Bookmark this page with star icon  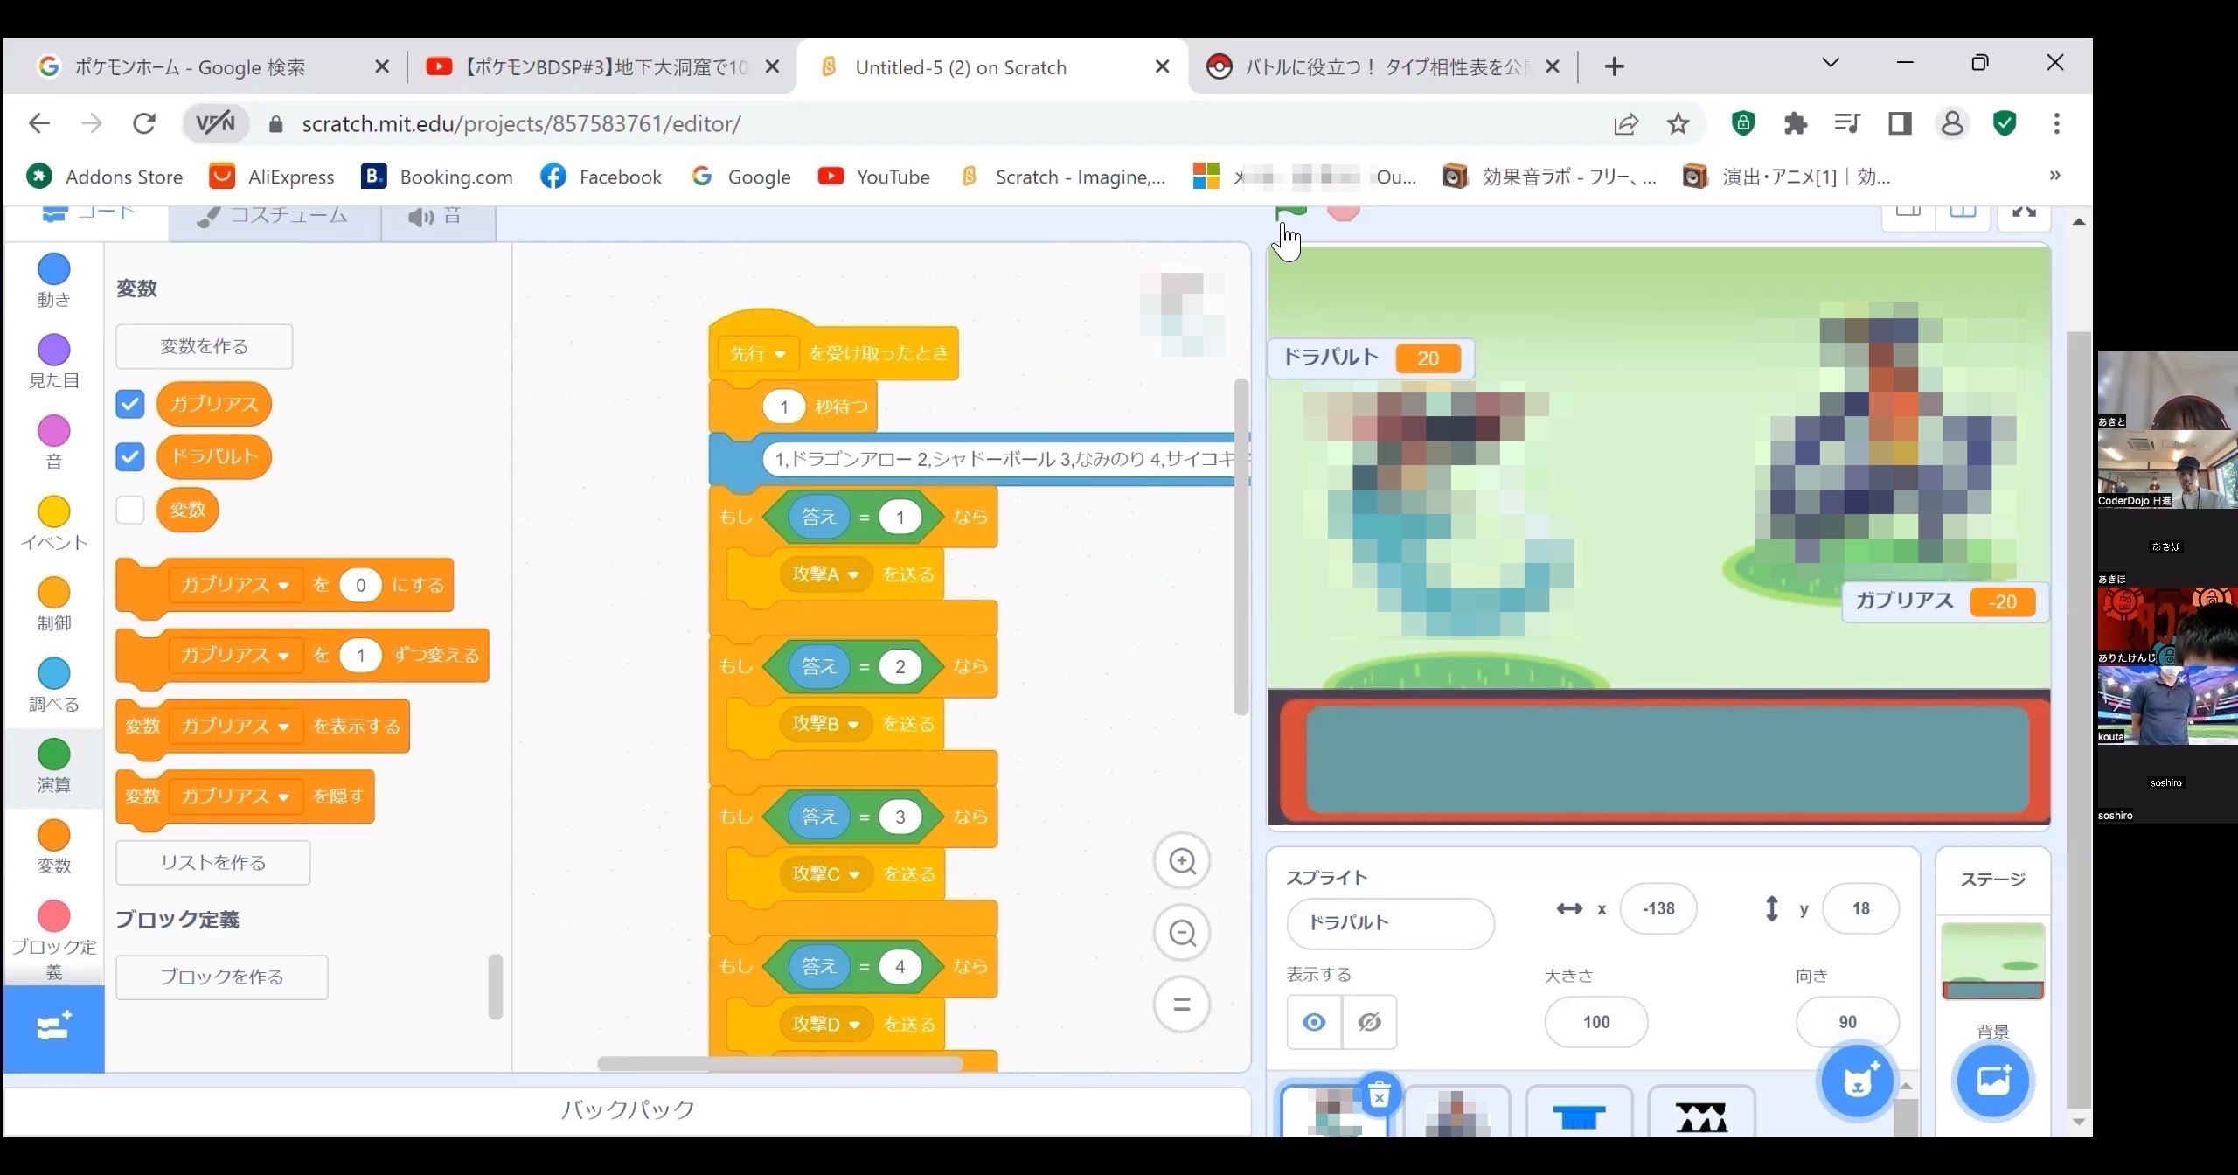tap(1678, 123)
